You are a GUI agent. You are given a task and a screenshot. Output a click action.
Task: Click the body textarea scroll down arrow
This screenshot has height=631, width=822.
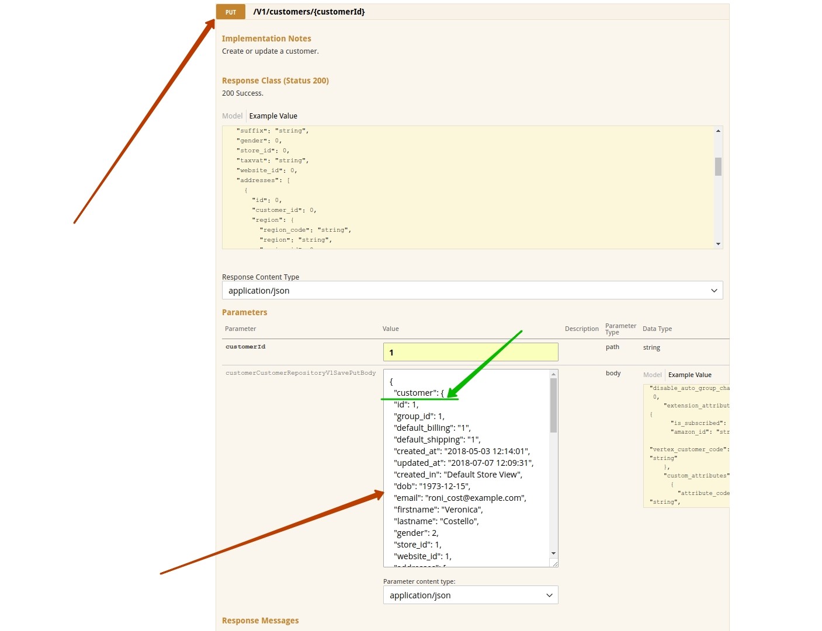click(x=553, y=553)
